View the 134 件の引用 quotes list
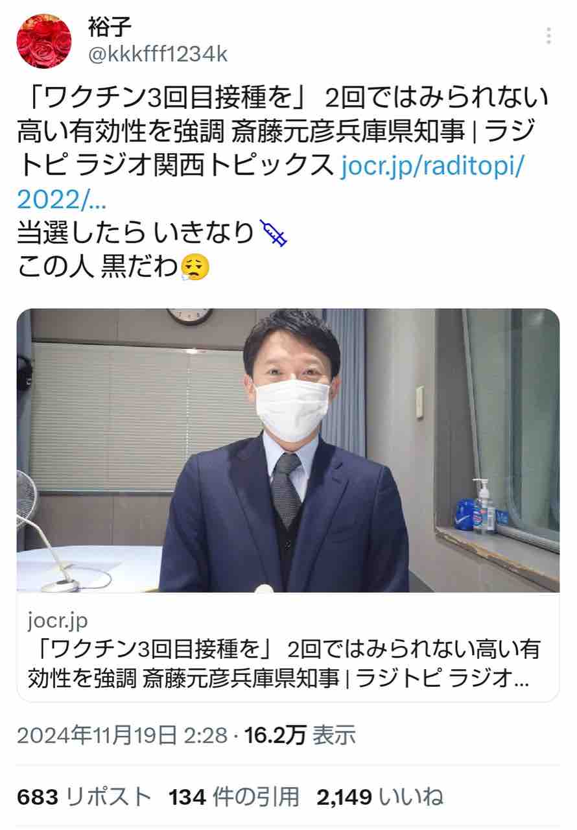Image resolution: width=577 pixels, height=830 pixels. click(x=234, y=796)
